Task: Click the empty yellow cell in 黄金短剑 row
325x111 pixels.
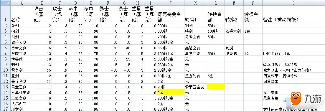Action: point(216,86)
